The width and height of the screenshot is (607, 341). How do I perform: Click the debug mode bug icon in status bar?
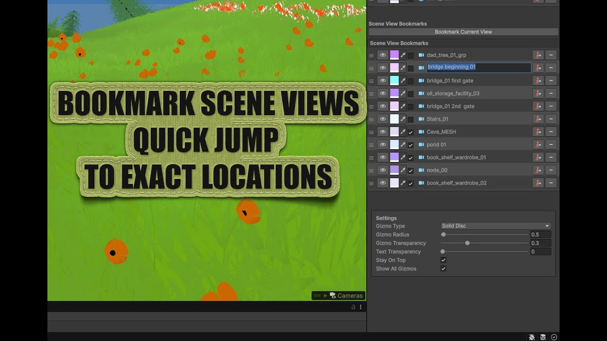point(532,337)
